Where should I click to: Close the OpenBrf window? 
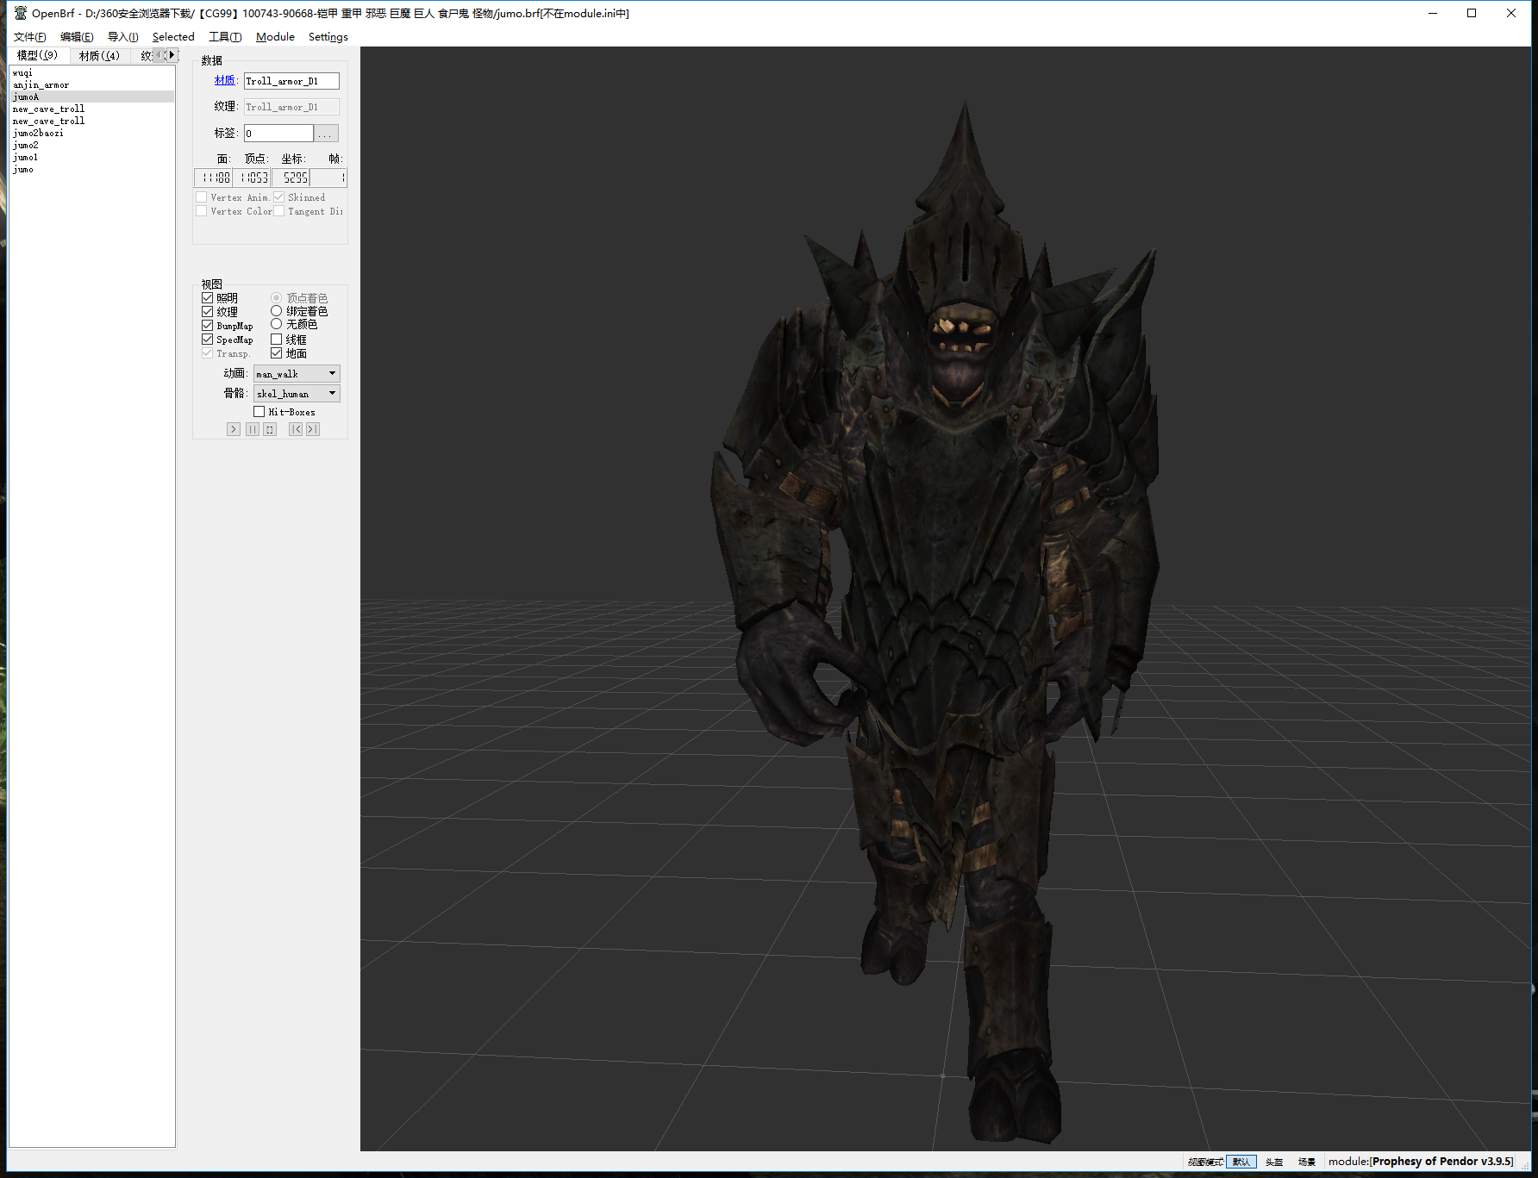click(1511, 13)
